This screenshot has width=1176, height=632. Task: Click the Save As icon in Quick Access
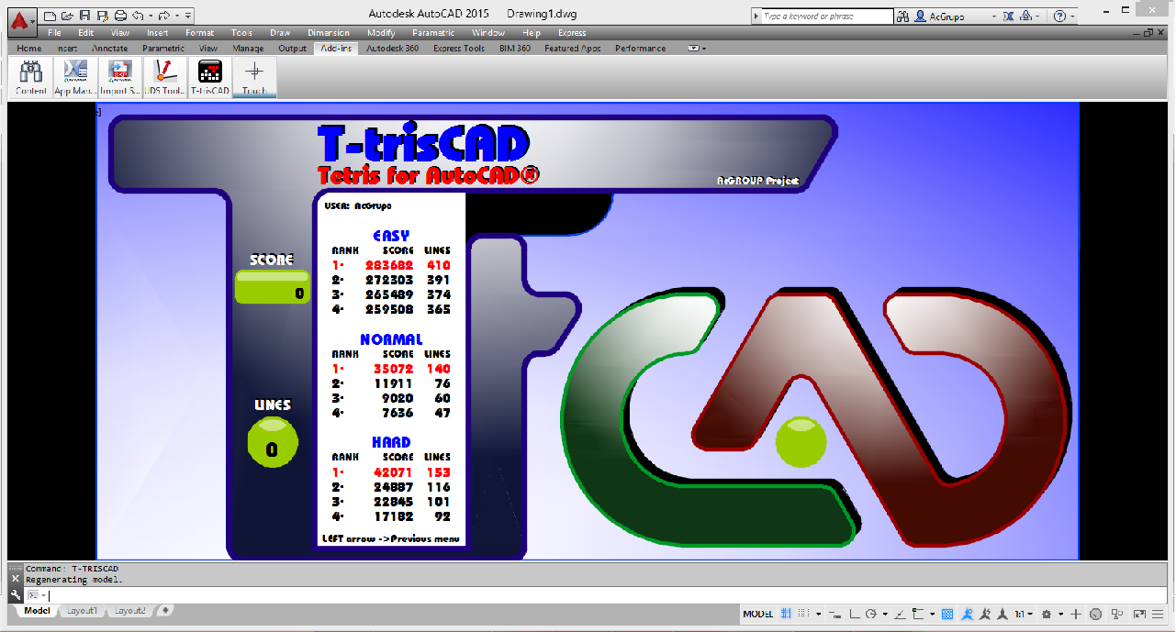click(x=102, y=16)
